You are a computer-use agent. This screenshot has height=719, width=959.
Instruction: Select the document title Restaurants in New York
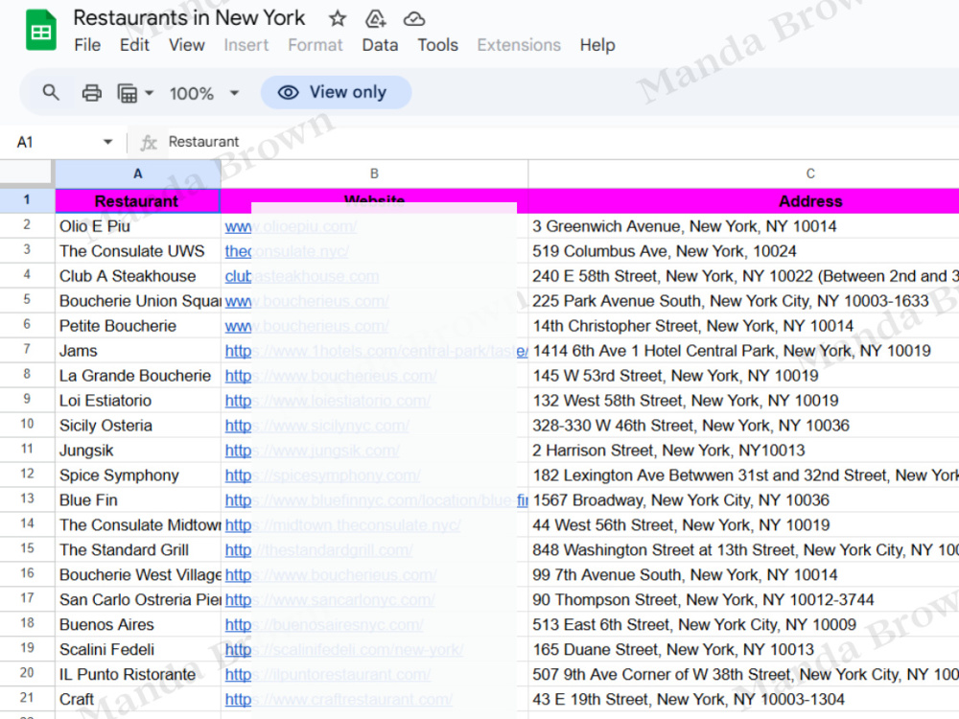189,17
